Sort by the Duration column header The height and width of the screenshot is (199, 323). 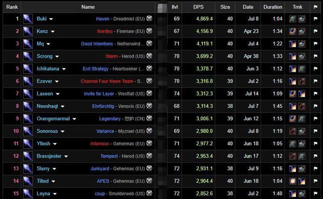[x=273, y=7]
